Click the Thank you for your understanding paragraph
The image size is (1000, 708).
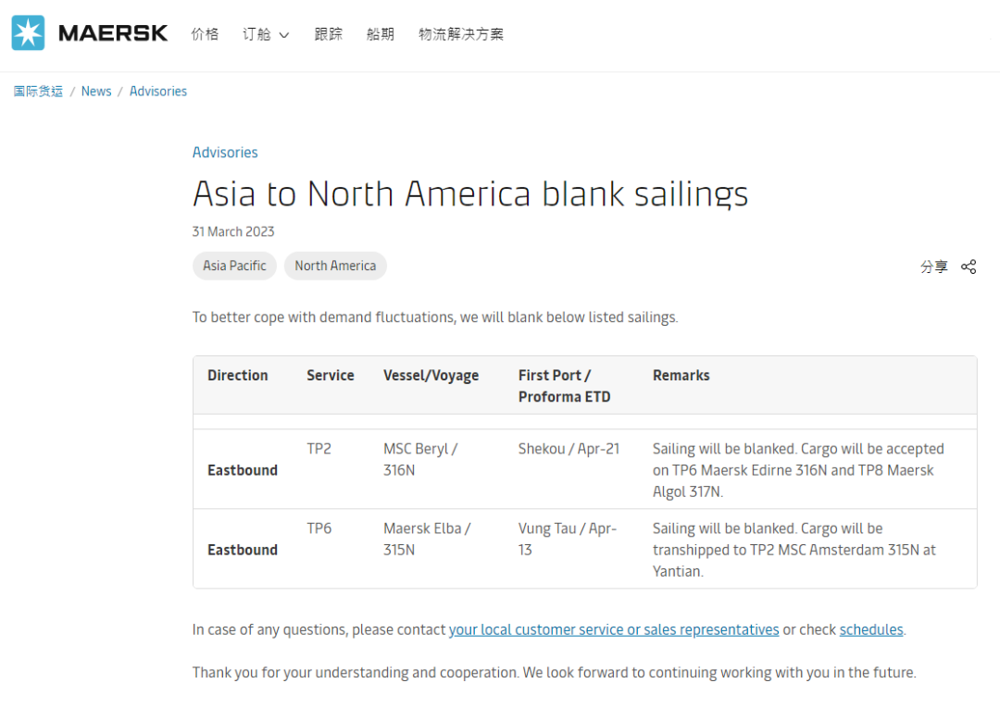pyautogui.click(x=555, y=672)
